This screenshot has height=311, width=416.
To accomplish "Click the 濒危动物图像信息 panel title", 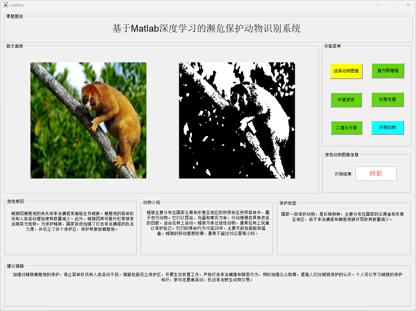I will [x=342, y=155].
